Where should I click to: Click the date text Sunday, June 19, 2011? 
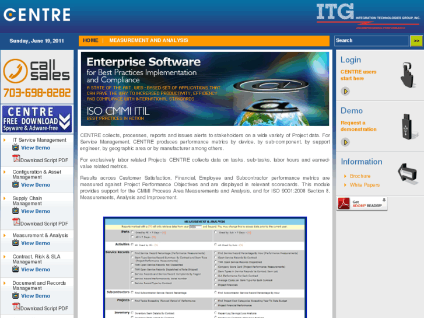[37, 41]
